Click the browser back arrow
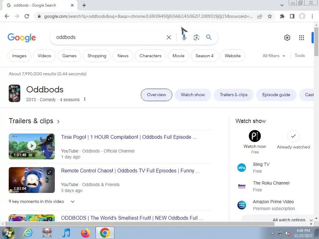 (x=7, y=16)
